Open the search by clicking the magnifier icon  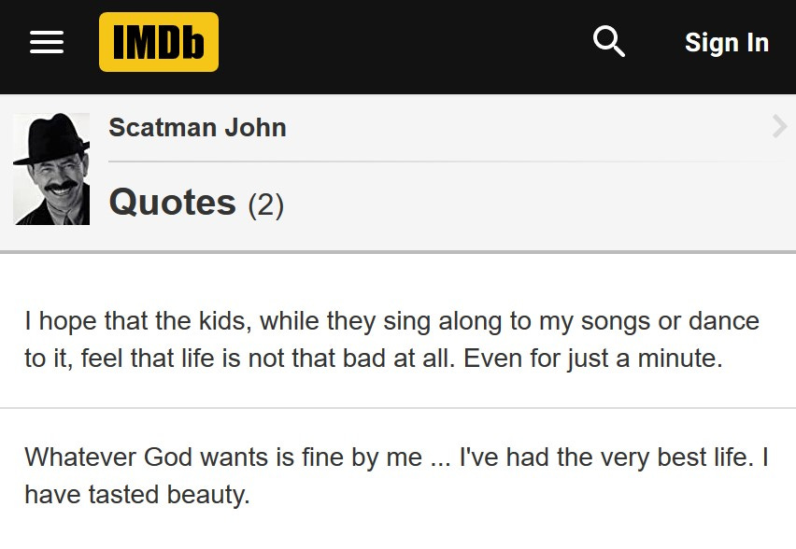(x=607, y=41)
